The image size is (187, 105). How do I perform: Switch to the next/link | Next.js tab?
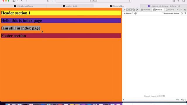[70, 6]
